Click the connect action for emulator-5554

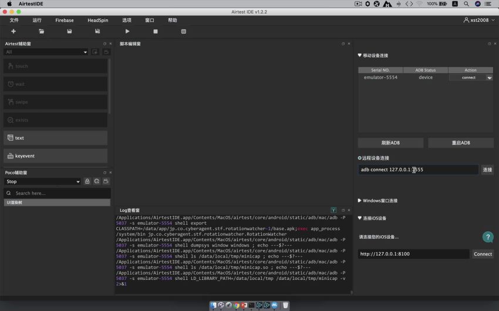468,77
